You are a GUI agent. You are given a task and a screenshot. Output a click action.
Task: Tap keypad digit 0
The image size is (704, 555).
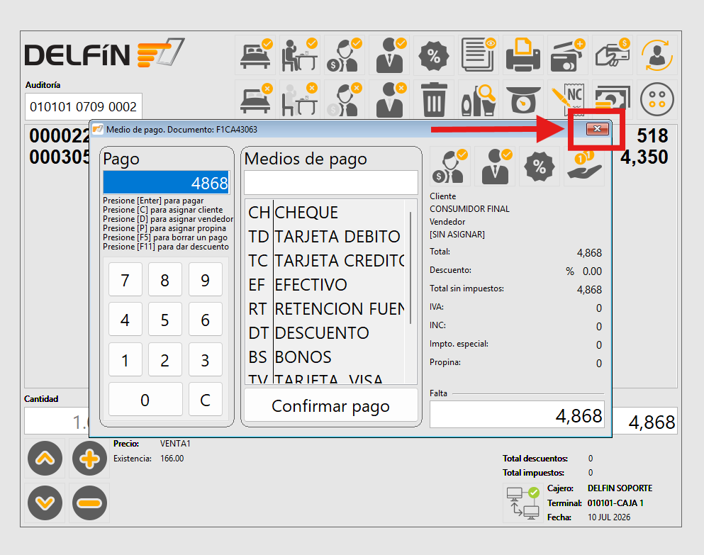pos(145,399)
